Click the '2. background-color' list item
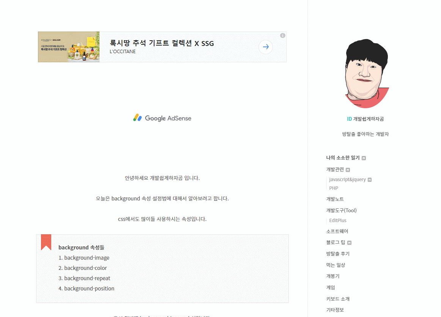Screen dimensions: 441x317 click(83, 268)
